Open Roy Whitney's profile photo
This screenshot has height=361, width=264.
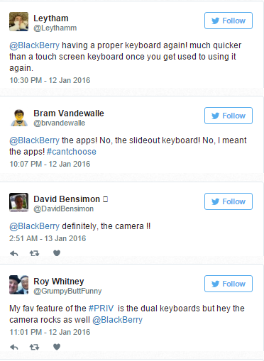[x=18, y=284]
